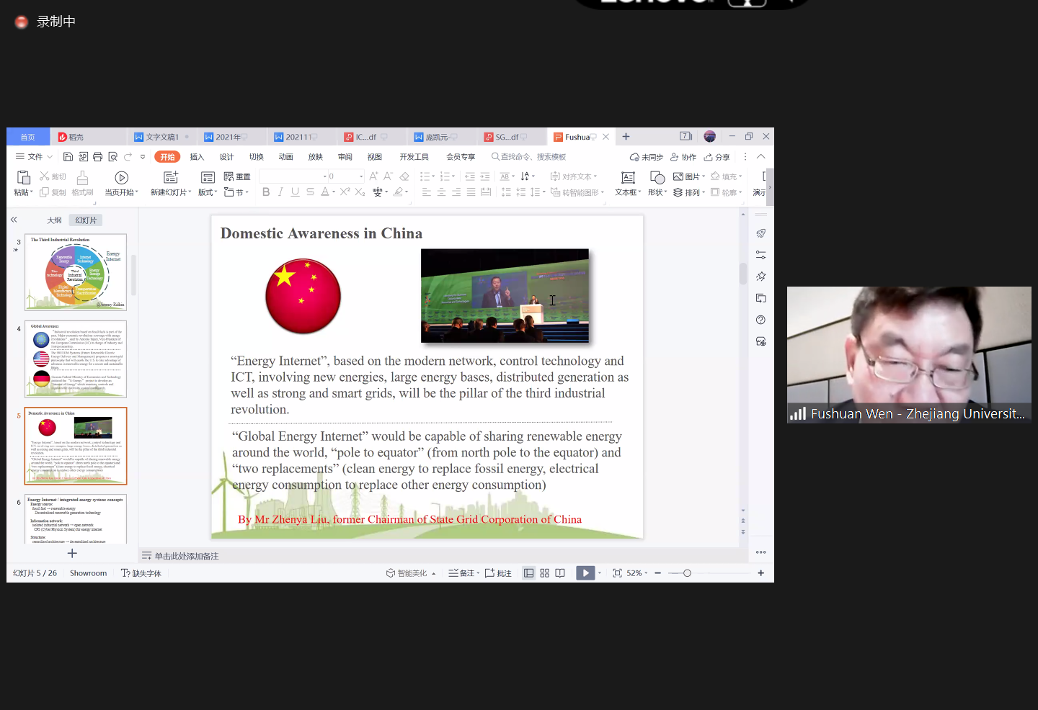Click the Subscript X₂ icon
The height and width of the screenshot is (710, 1038).
pos(360,192)
